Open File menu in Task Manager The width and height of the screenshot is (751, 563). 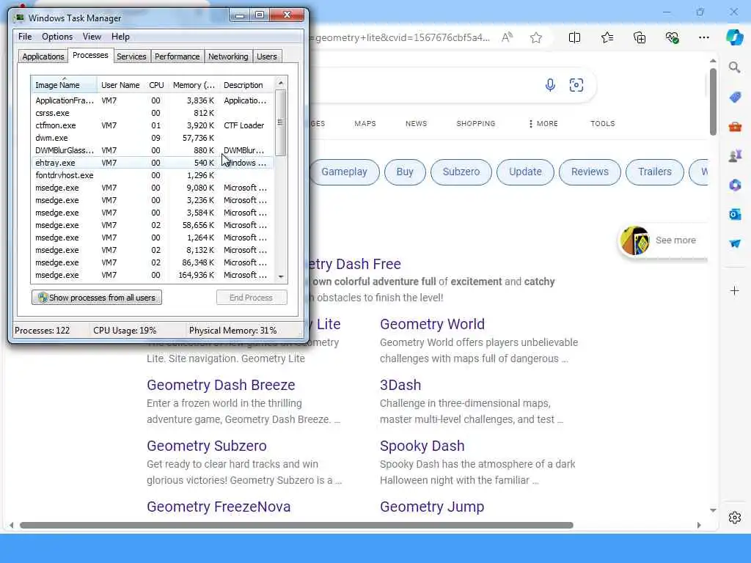25,37
